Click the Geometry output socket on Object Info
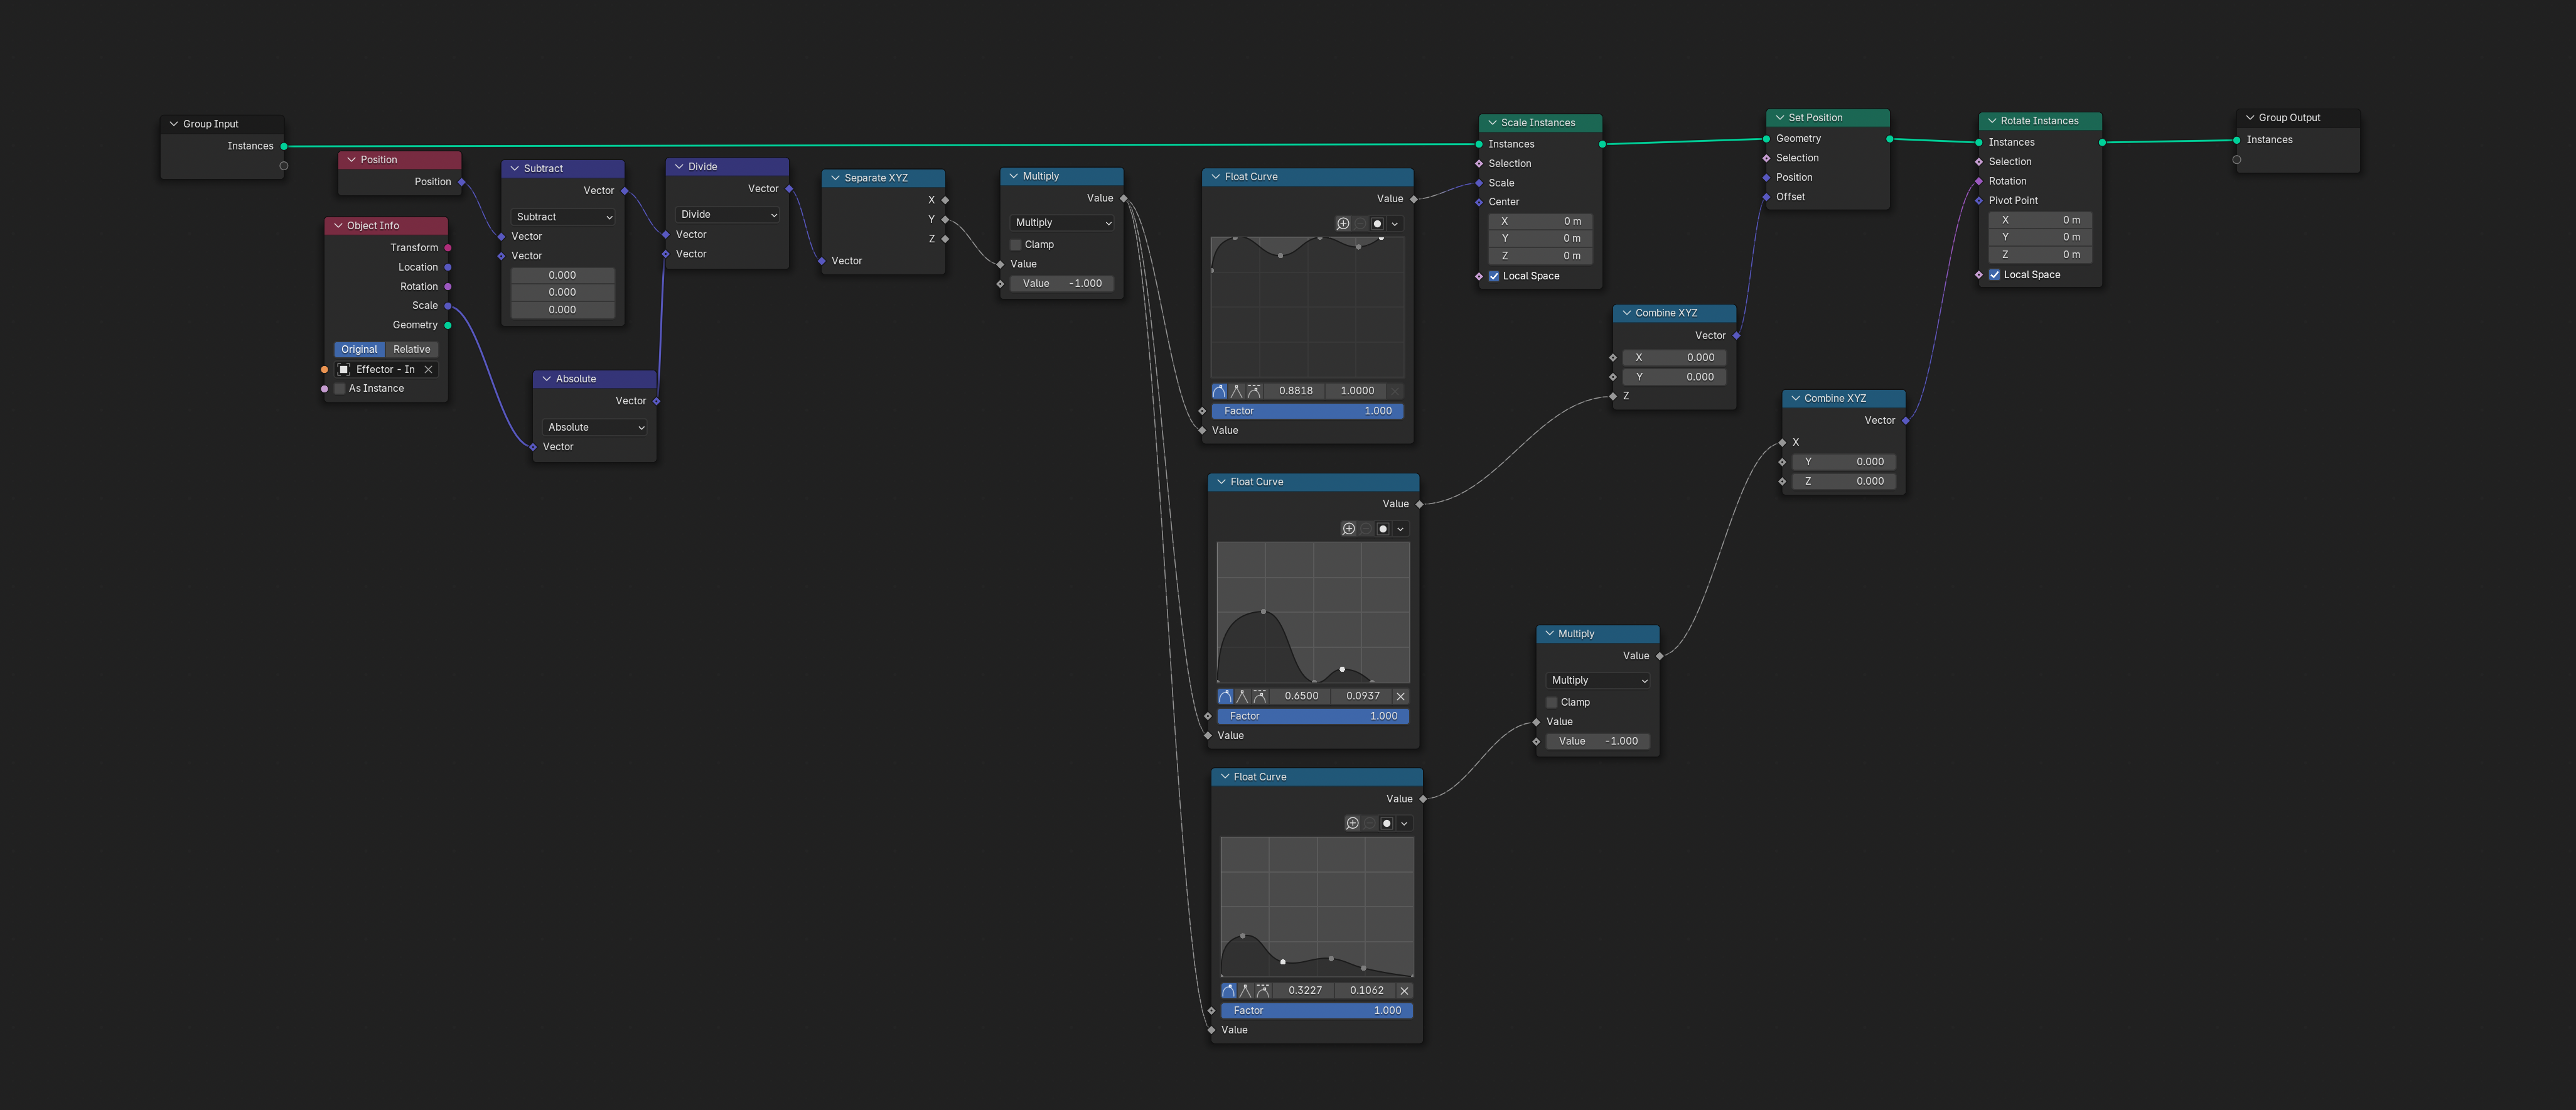Viewport: 2576px width, 1110px height. 448,325
